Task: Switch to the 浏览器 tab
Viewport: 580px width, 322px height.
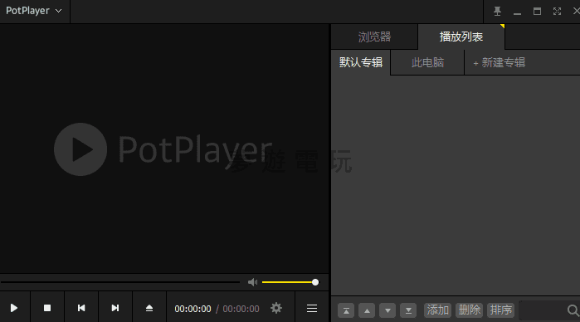Action: [374, 37]
